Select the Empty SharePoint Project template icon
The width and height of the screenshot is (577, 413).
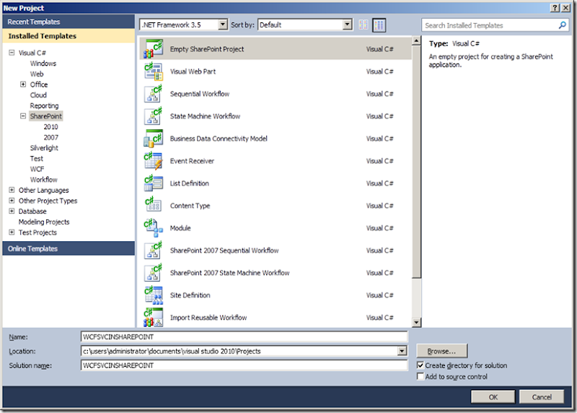153,49
